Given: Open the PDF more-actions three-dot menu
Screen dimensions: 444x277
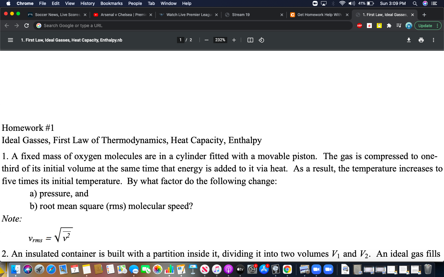Looking at the screenshot, I should (x=433, y=40).
